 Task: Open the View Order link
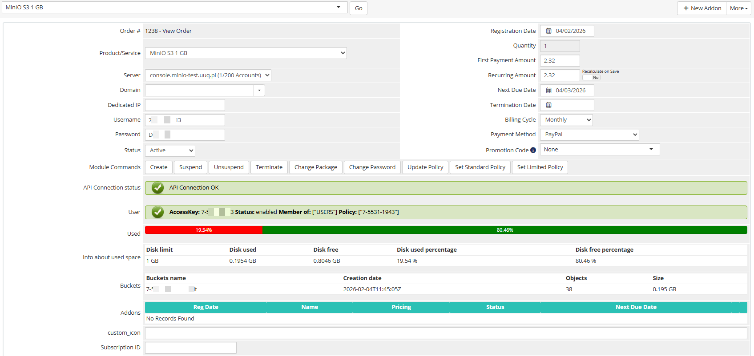click(x=177, y=31)
